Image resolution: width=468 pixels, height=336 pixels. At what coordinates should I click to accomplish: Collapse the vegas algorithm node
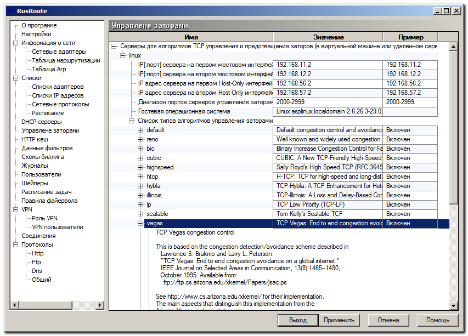140,223
